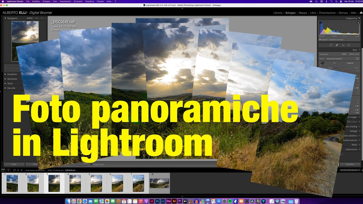This screenshot has width=363, height=204.
Task: Select the panorama thumbnail number 8
Action: (x=159, y=183)
